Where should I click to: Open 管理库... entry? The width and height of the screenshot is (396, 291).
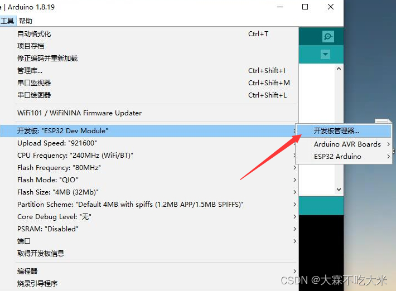pos(149,71)
